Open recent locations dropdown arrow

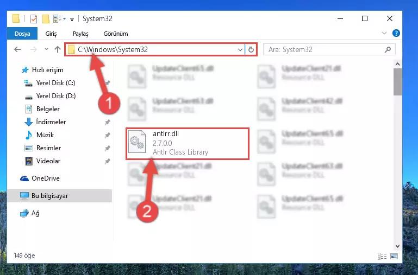[x=46, y=49]
